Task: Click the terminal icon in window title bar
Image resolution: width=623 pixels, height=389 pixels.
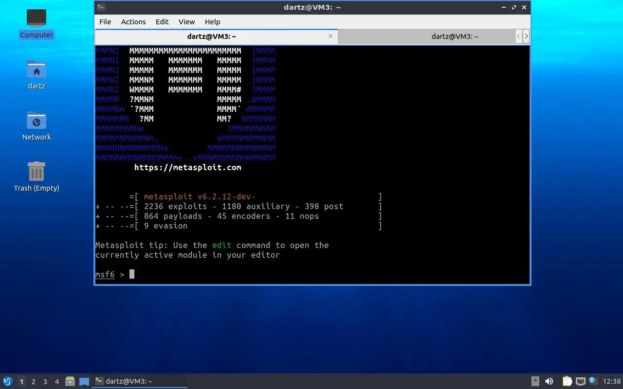Action: point(101,7)
